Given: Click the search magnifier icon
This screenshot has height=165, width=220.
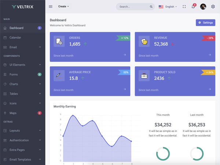Looking at the screenshot, I should tap(151, 7).
